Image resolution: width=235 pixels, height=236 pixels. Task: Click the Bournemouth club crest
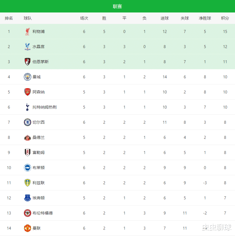point(27,62)
